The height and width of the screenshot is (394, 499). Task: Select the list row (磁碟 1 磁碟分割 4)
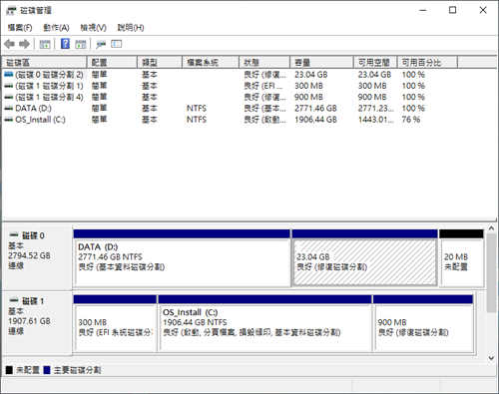pyautogui.click(x=231, y=97)
